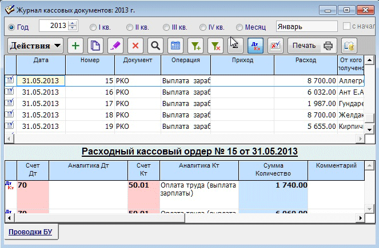The width and height of the screenshot is (379, 248).
Task: Click the Расход column header
Action: click(306, 64)
